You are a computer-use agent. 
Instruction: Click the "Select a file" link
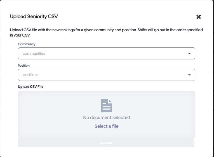pos(106,126)
